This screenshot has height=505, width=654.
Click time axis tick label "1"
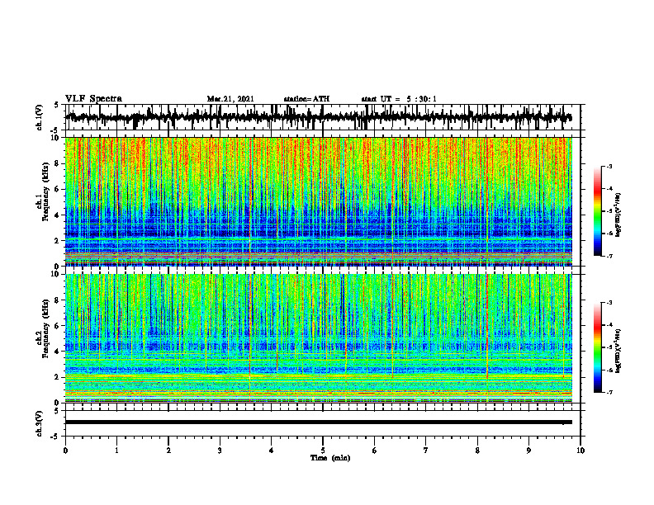coord(116,451)
